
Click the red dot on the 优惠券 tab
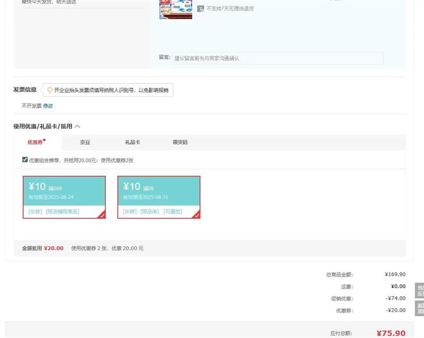(x=45, y=140)
